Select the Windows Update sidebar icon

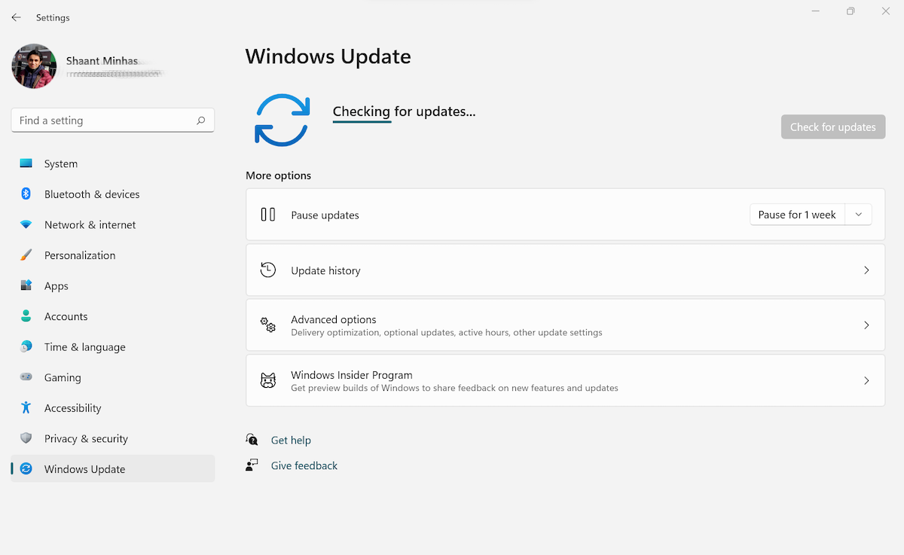click(x=26, y=468)
